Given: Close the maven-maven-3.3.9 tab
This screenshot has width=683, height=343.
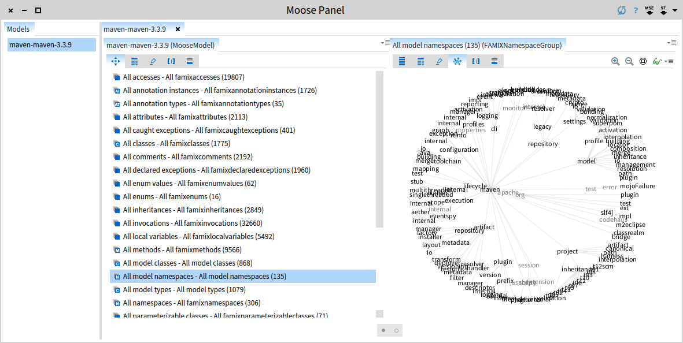Looking at the screenshot, I should 178,29.
